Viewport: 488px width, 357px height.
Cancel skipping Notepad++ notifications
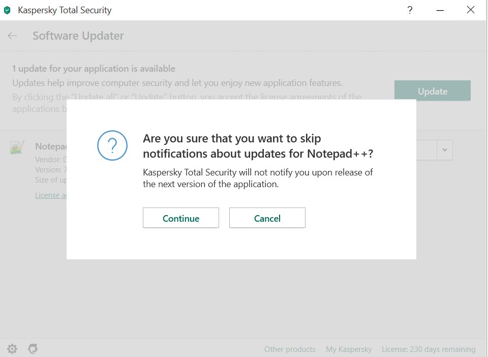pyautogui.click(x=267, y=218)
